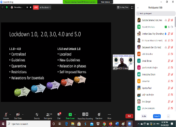Open the Participants panel icon
The image size is (176, 127).
tap(48, 114)
